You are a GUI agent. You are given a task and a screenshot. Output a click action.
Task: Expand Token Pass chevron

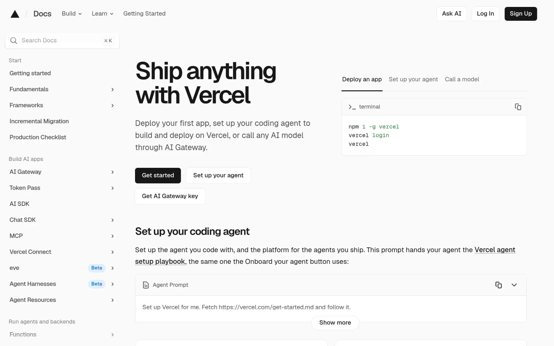point(113,188)
